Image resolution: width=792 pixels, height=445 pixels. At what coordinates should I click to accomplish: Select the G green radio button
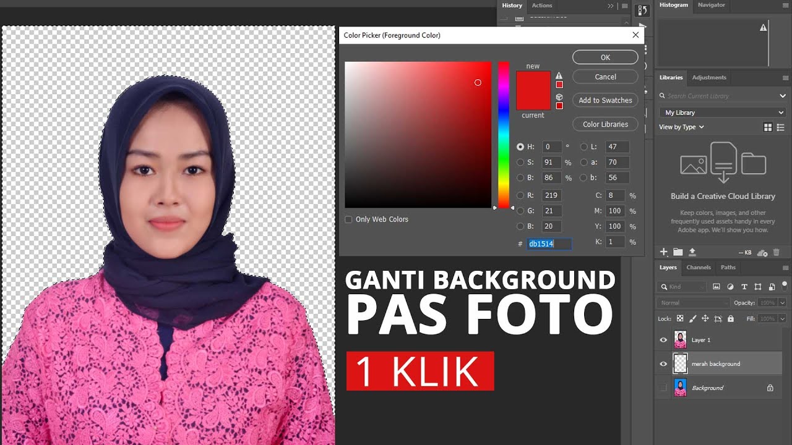(x=520, y=211)
